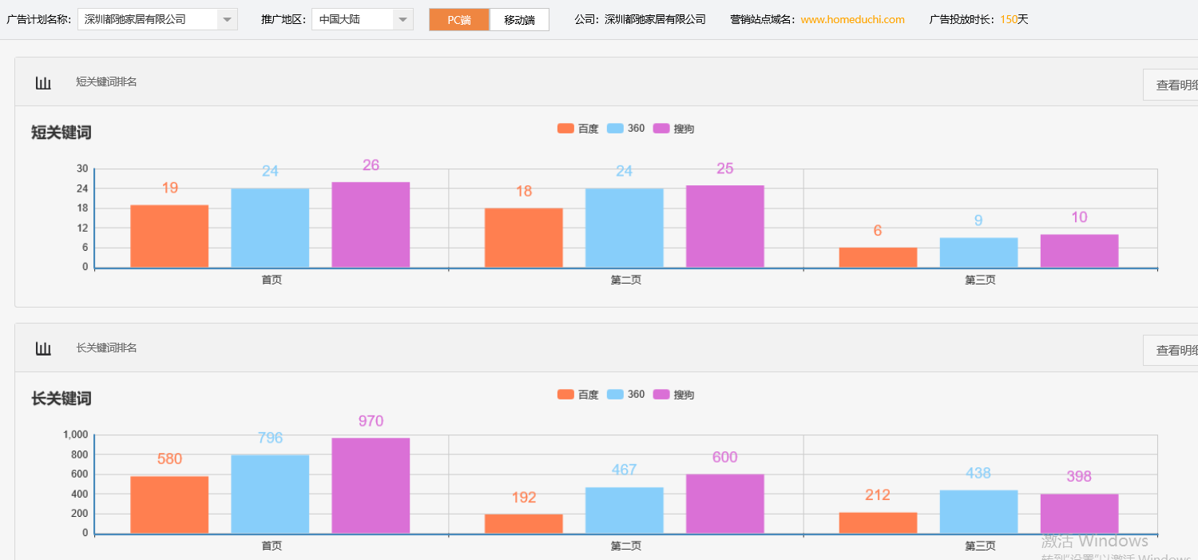Image resolution: width=1198 pixels, height=560 pixels.
Task: Click the 搜狗 第三页 bar showing 10
Action: pyautogui.click(x=1079, y=251)
